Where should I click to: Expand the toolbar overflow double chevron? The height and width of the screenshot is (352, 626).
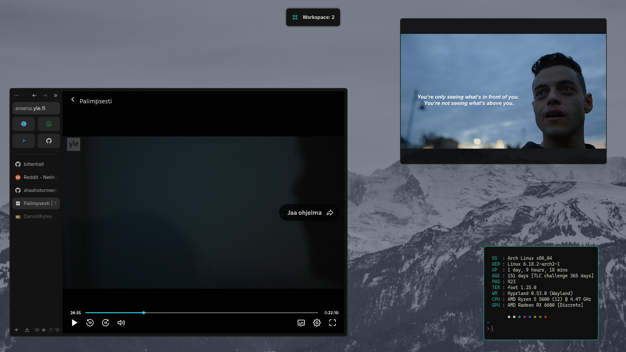(x=55, y=95)
